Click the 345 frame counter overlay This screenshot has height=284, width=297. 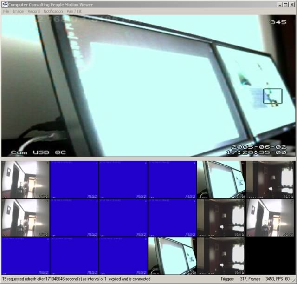(x=278, y=22)
